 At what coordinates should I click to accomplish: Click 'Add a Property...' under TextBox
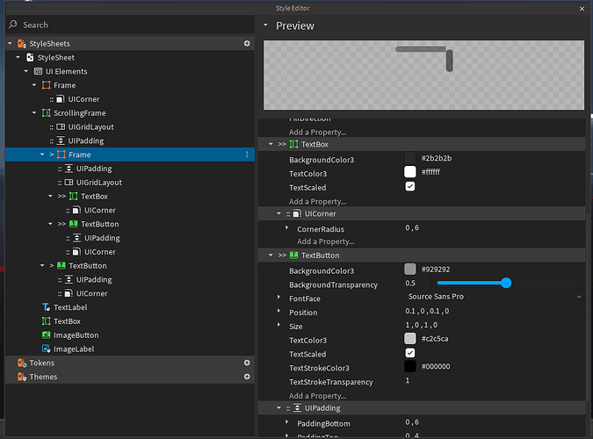point(317,202)
